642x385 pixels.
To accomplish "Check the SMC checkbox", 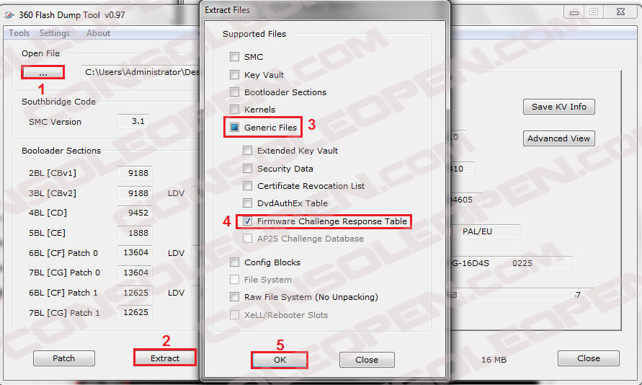I will 234,56.
